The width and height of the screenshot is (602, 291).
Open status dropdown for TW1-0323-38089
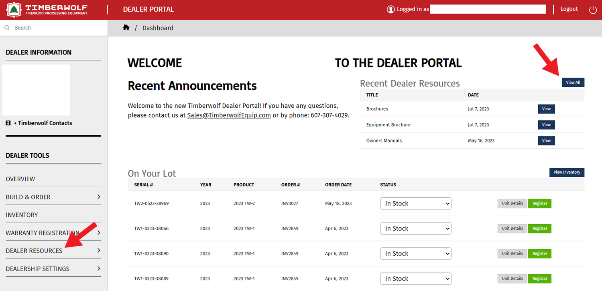(416, 279)
